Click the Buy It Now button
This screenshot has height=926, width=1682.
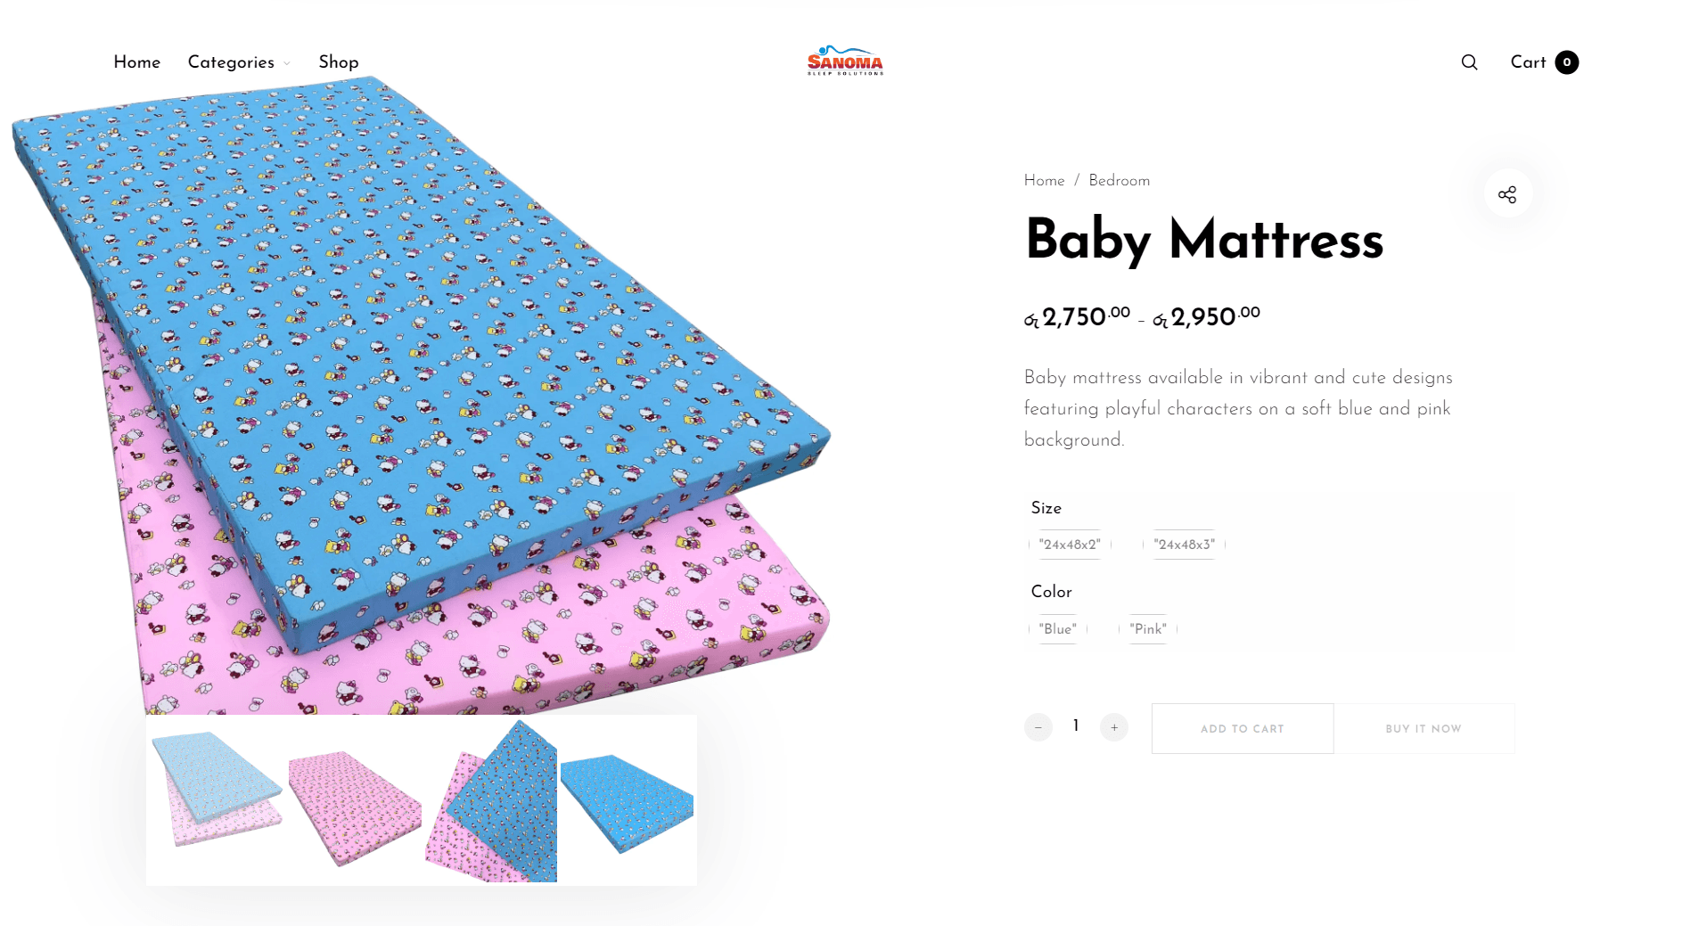tap(1424, 728)
